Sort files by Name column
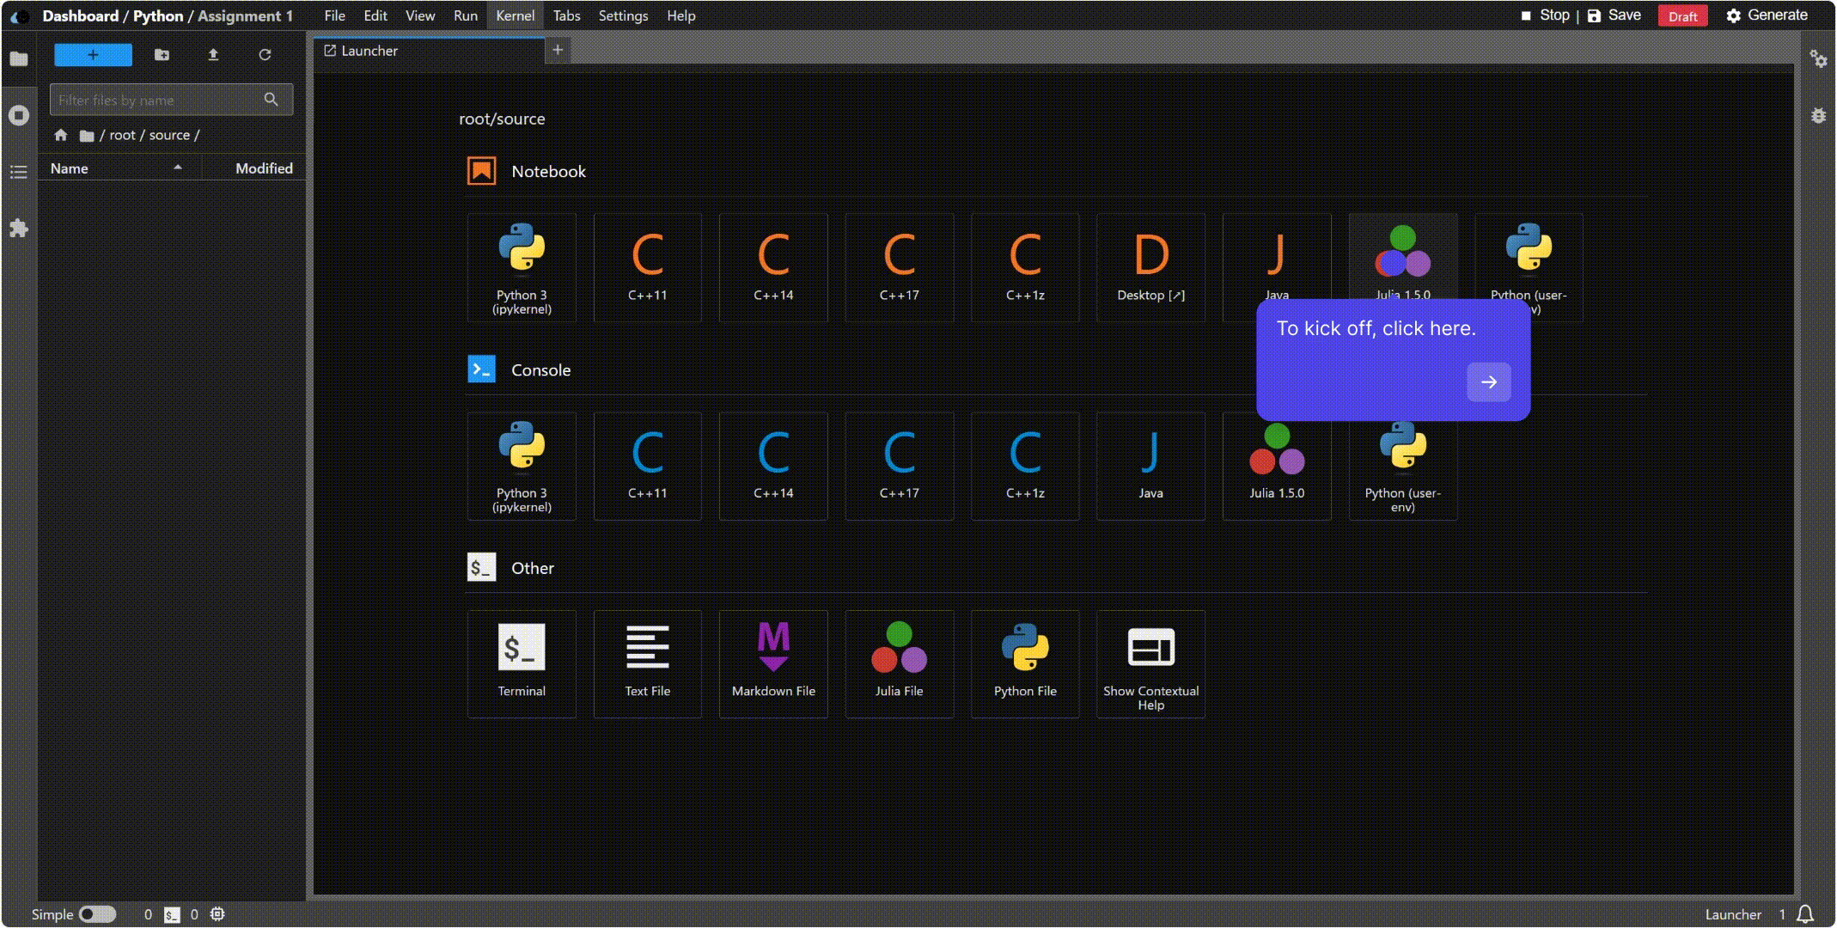Screen dimensions: 1837x928 (119, 168)
